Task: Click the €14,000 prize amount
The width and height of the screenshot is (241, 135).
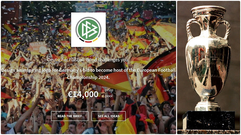Action: 83,94
